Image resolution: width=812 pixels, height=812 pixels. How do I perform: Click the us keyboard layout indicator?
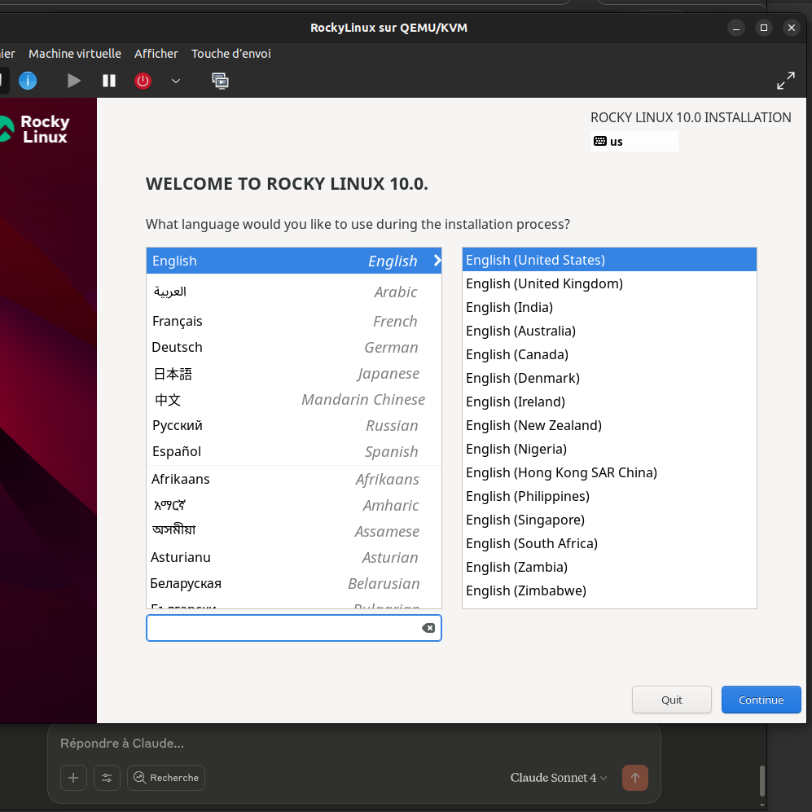pos(634,142)
